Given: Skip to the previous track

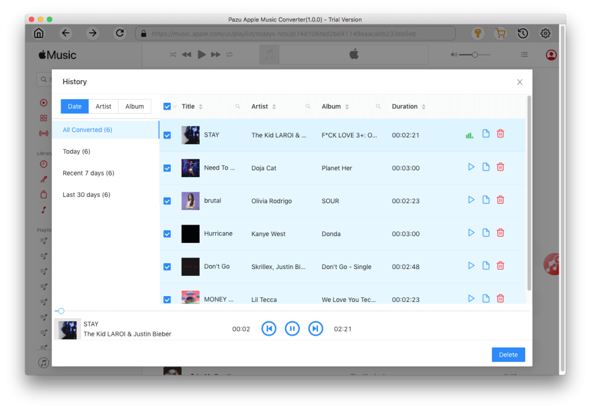Looking at the screenshot, I should click(x=269, y=329).
